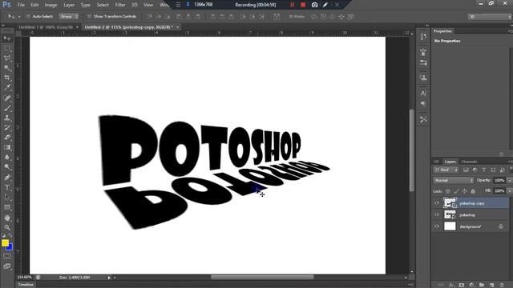Take a screenshot with recorder camera icon
The image size is (513, 288).
(x=314, y=5)
